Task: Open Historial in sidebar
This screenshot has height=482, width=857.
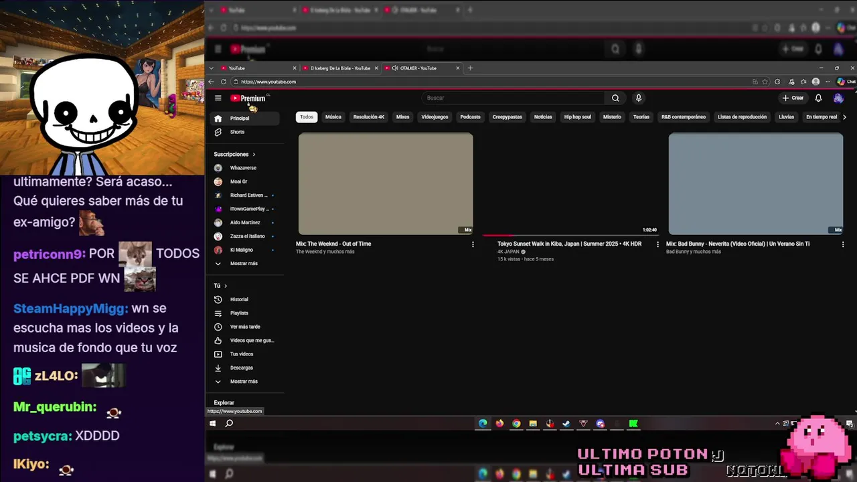Action: (x=245, y=299)
